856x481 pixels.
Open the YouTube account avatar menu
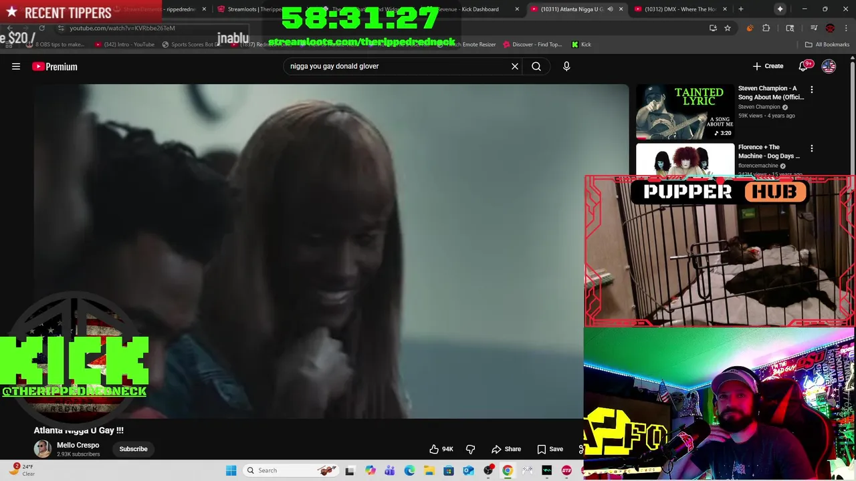829,66
